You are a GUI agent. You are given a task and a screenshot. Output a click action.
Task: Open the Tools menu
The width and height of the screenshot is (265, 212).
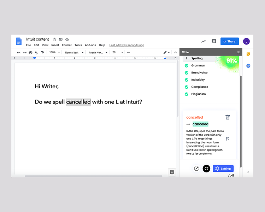[x=78, y=45]
